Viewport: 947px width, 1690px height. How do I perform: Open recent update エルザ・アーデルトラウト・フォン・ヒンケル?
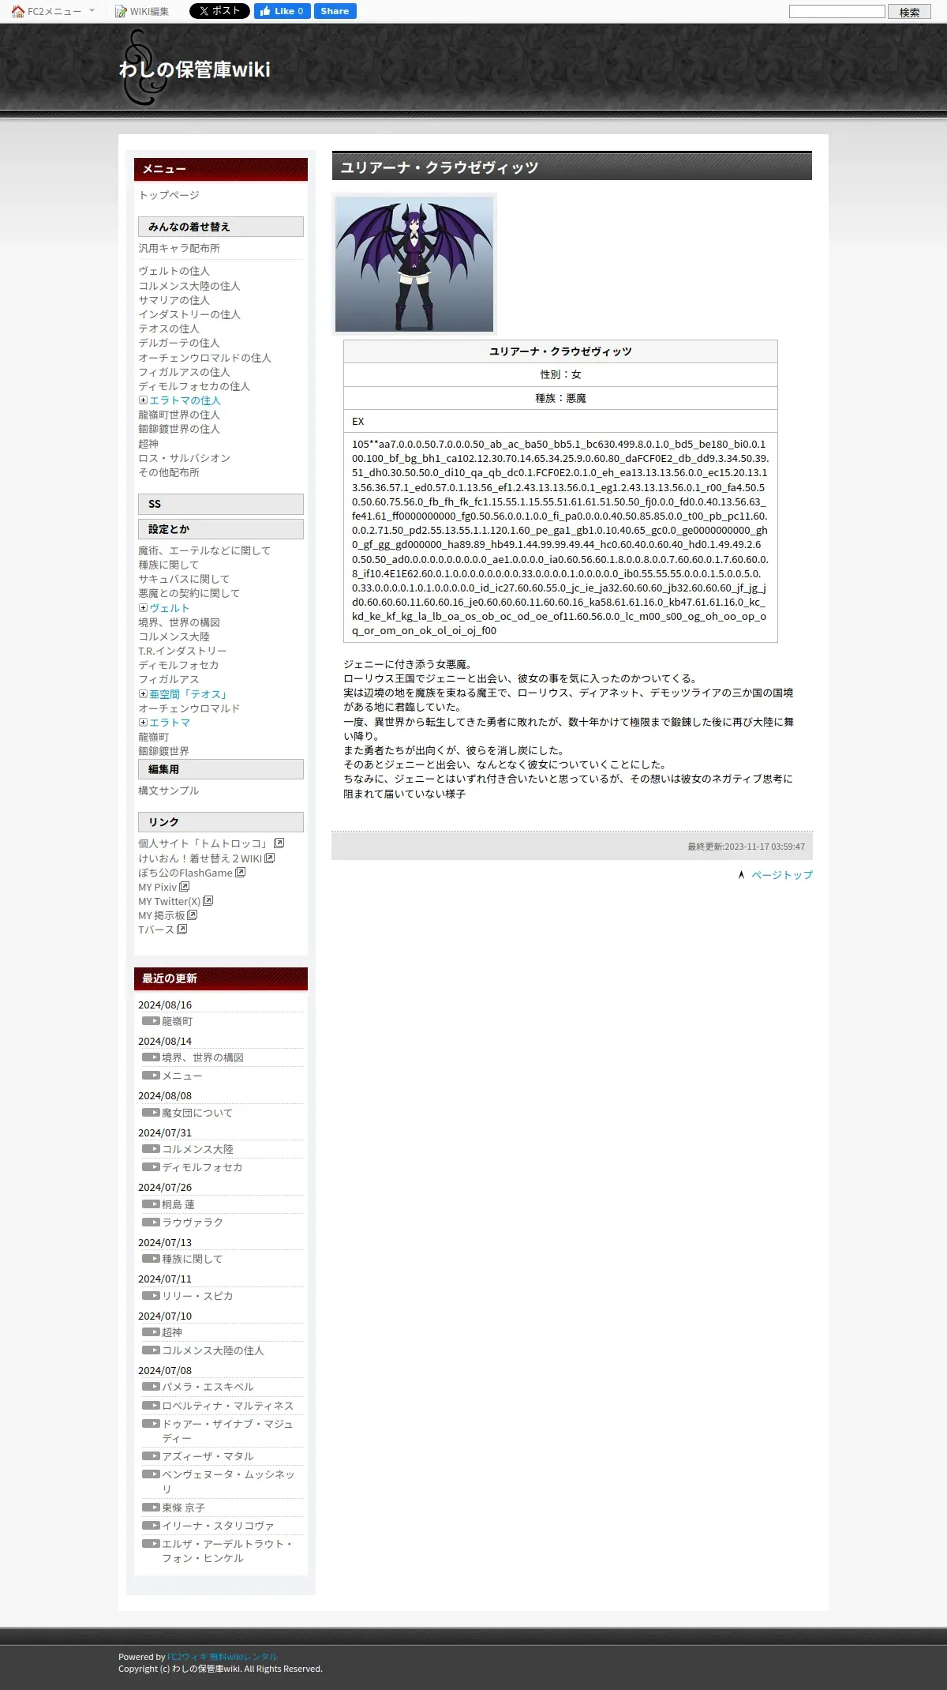tap(227, 1551)
